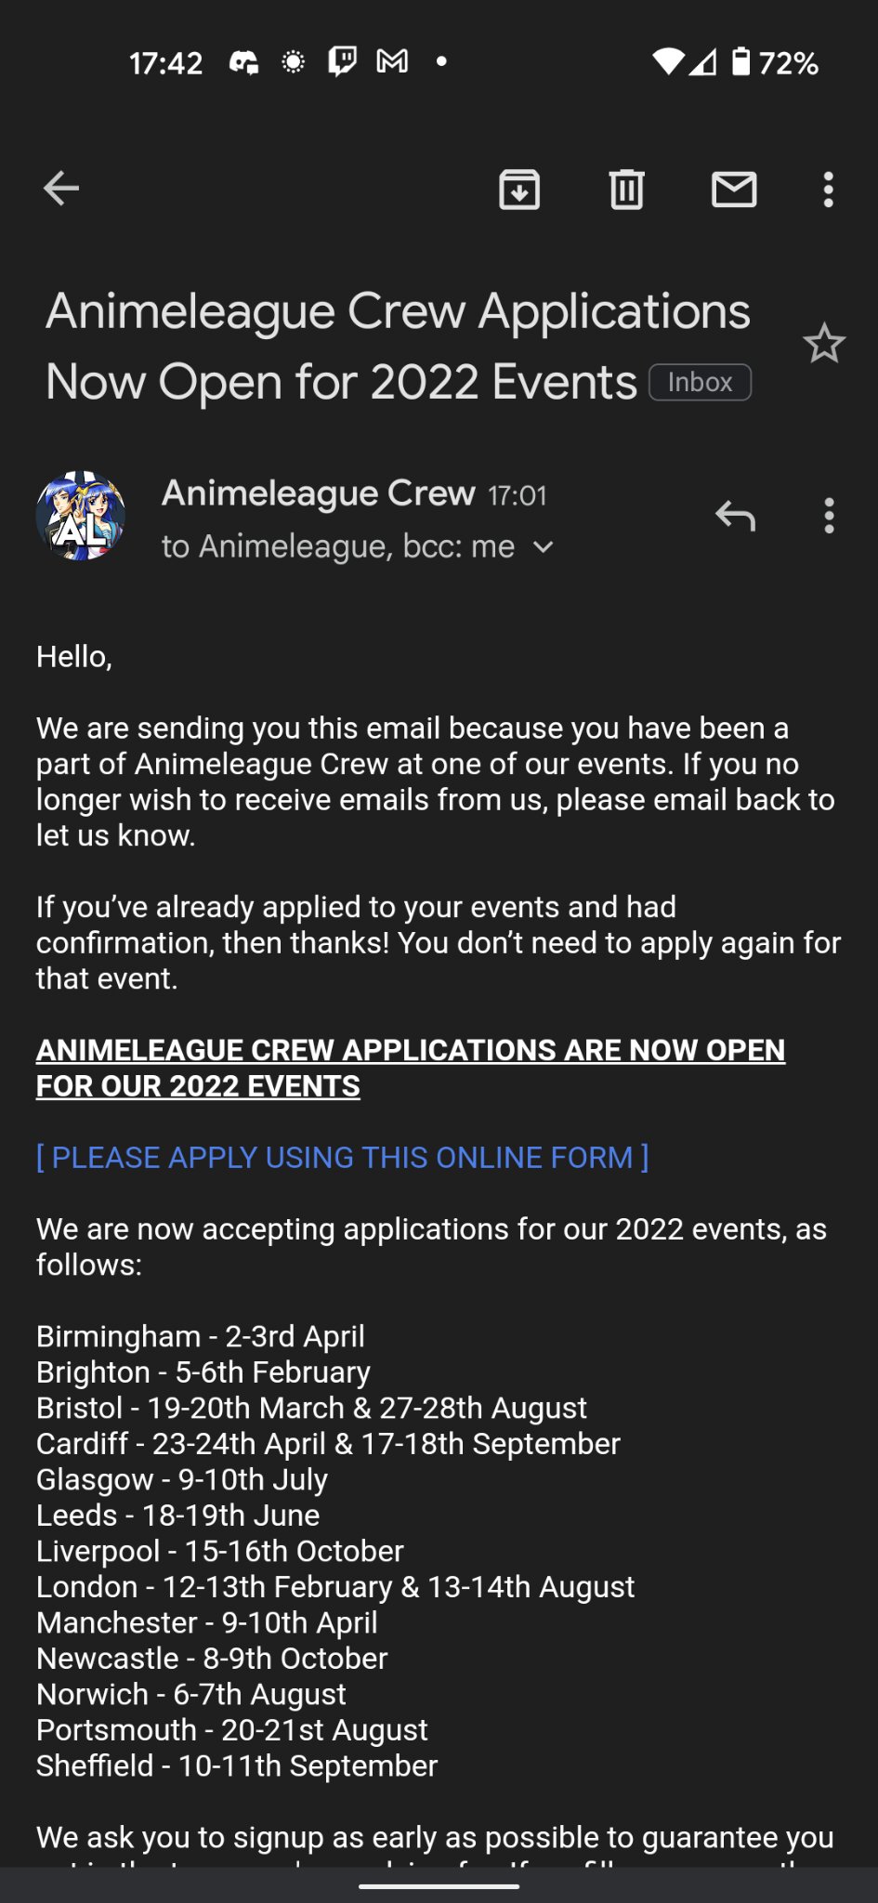This screenshot has width=878, height=1903.
Task: Tap the Twitch notification icon in status bar
Action: tap(342, 61)
